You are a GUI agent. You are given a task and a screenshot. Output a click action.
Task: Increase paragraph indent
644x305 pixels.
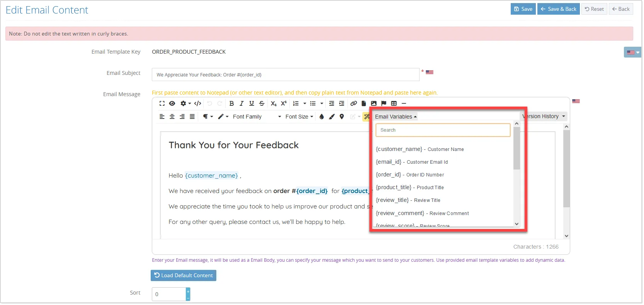pyautogui.click(x=342, y=103)
